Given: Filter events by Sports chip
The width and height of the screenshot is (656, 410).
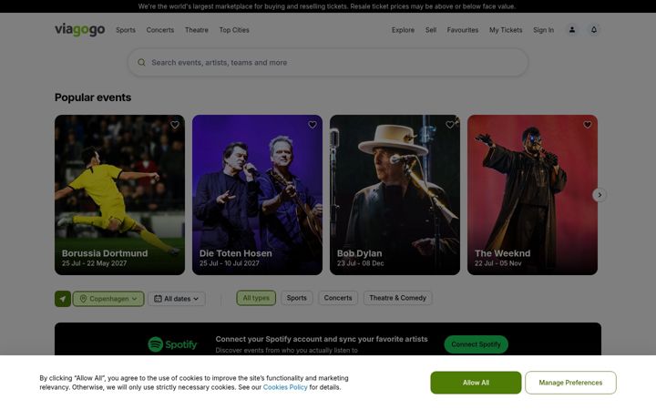Looking at the screenshot, I should tap(297, 298).
